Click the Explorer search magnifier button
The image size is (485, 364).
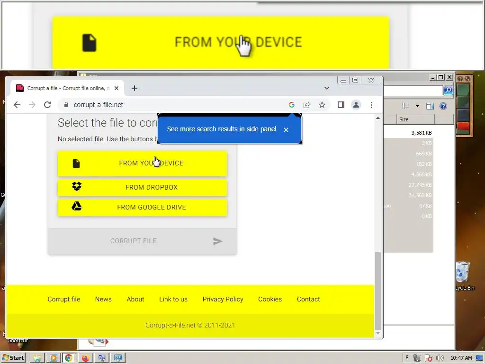point(448,90)
